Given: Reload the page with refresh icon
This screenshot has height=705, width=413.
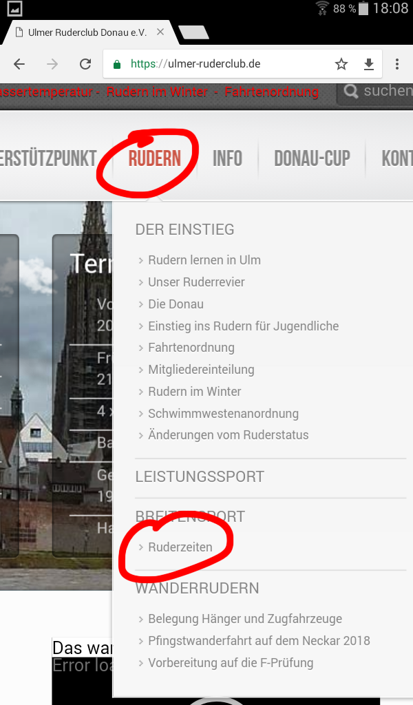Looking at the screenshot, I should (x=85, y=64).
